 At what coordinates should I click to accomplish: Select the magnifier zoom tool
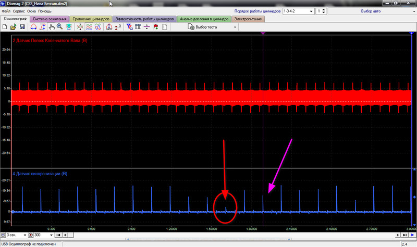pyautogui.click(x=59, y=27)
